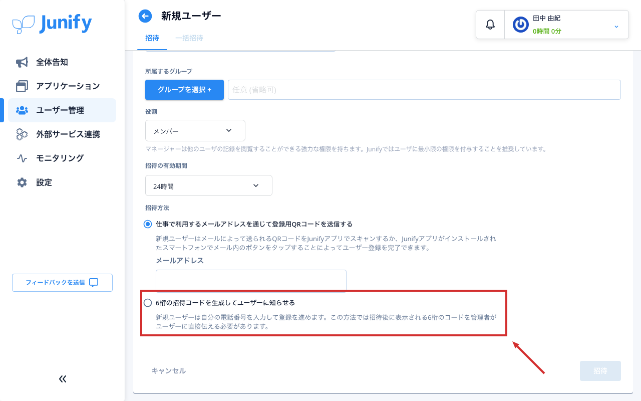The height and width of the screenshot is (401, 641).
Task: Click the ユーザー管理 people icon
Action: pyautogui.click(x=22, y=110)
